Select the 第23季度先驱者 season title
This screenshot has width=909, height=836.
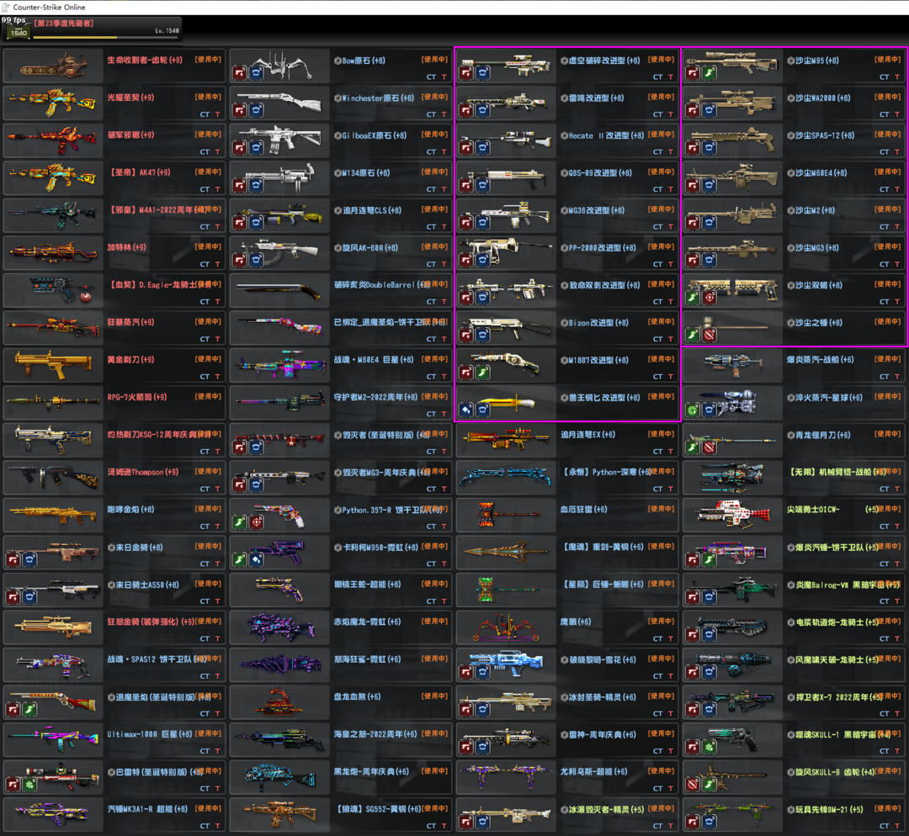coord(63,24)
